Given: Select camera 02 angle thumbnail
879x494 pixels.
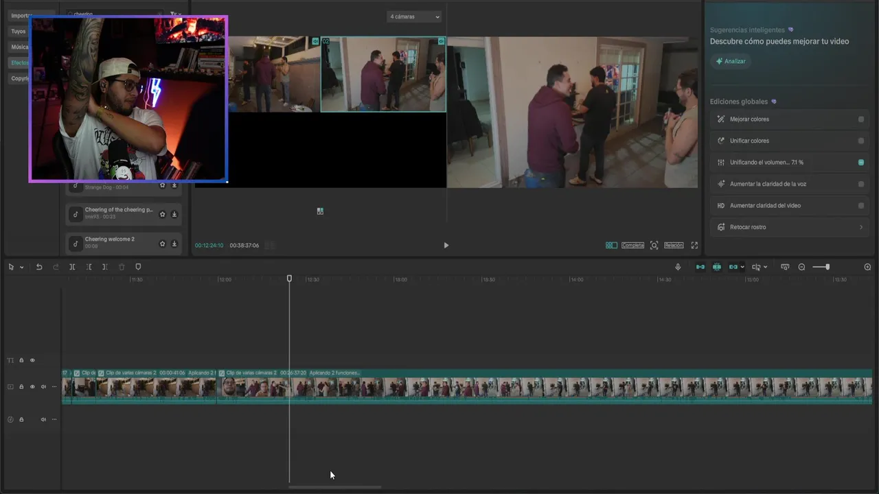Looking at the screenshot, I should coord(383,74).
